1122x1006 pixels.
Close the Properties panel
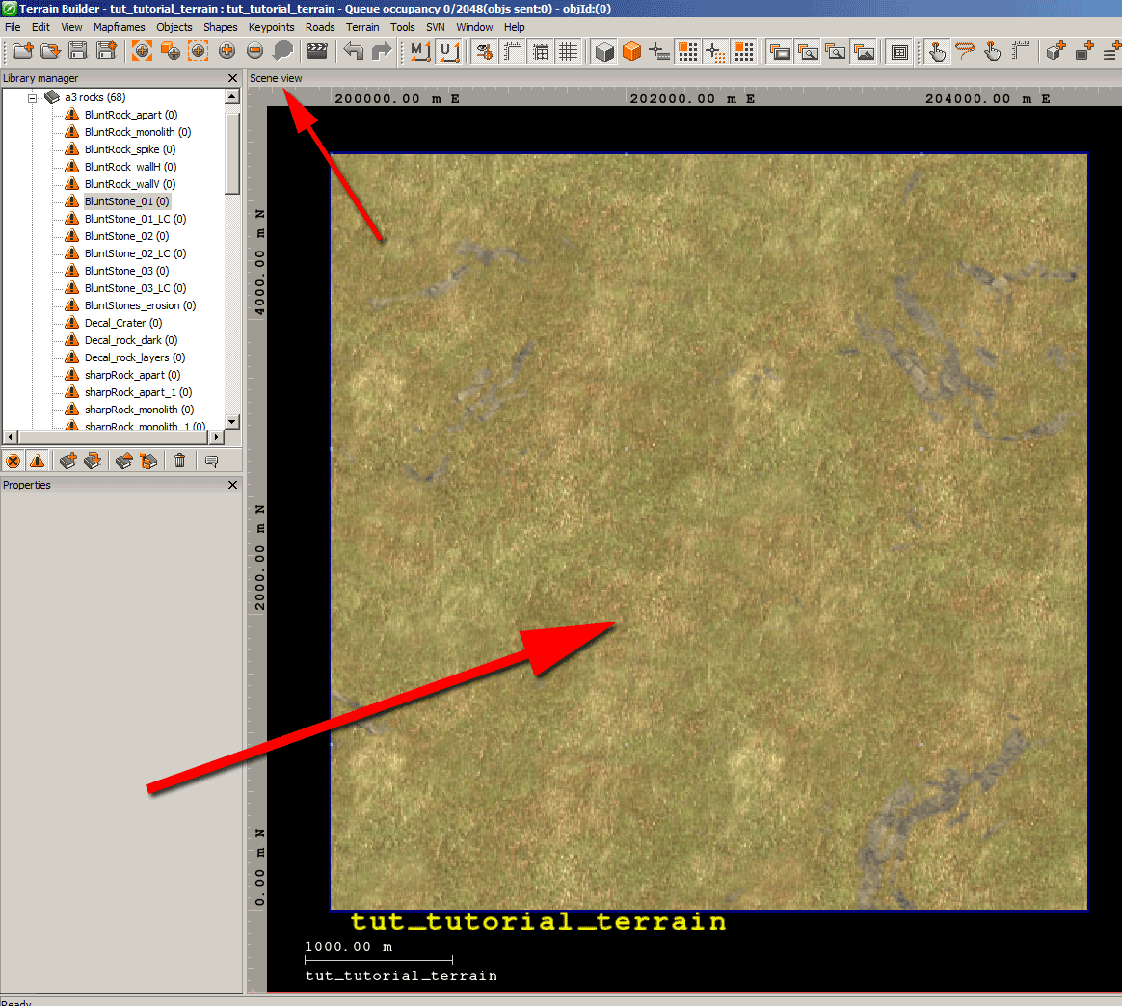click(x=232, y=485)
